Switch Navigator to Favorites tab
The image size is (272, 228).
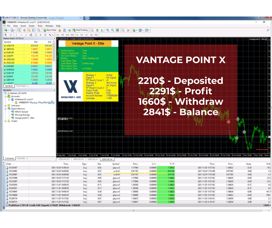coord(21,159)
